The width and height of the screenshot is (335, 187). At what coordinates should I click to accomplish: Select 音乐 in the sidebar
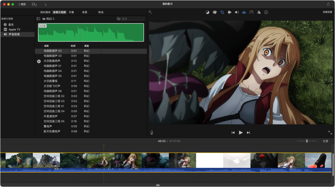pyautogui.click(x=11, y=25)
